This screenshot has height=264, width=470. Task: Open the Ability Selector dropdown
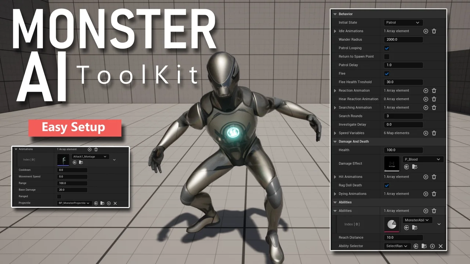point(397,246)
